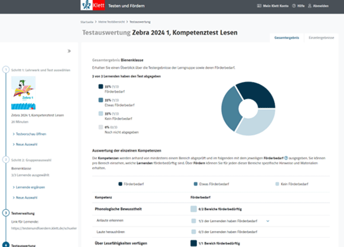
Task: Open the Hilfe help link
Action: pos(301,6)
